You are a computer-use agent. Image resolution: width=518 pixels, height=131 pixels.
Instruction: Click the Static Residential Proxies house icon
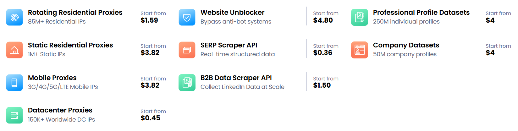tap(14, 50)
